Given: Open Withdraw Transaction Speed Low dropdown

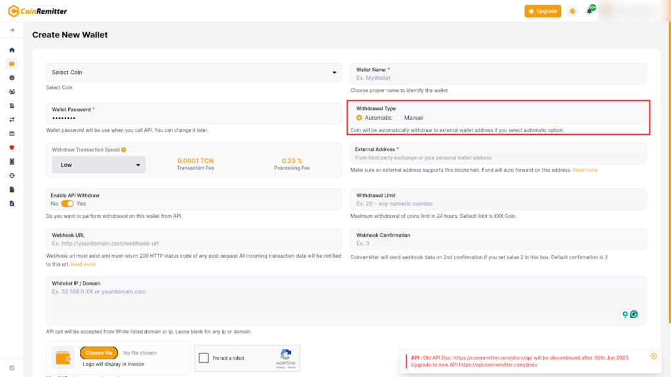Looking at the screenshot, I should 99,165.
